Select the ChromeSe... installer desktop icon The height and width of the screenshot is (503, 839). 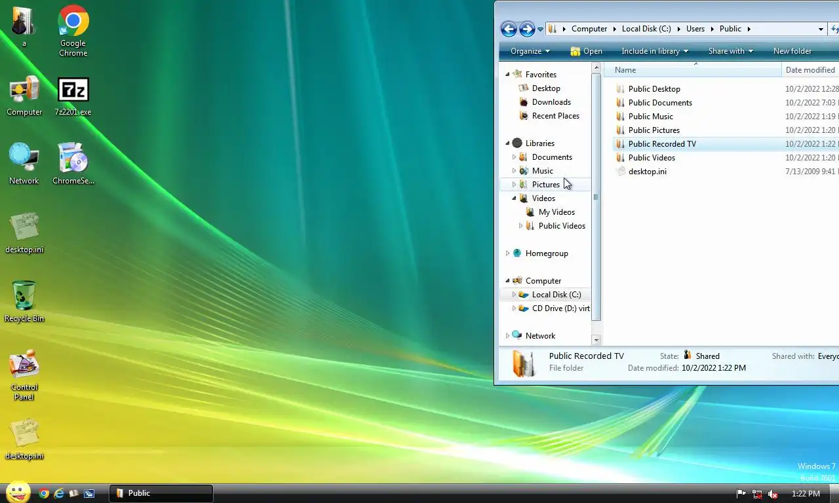pos(73,164)
